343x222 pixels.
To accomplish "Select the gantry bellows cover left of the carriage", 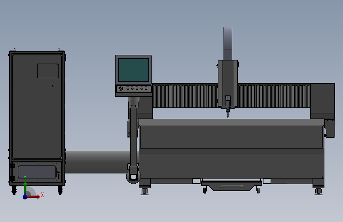I will (185, 96).
